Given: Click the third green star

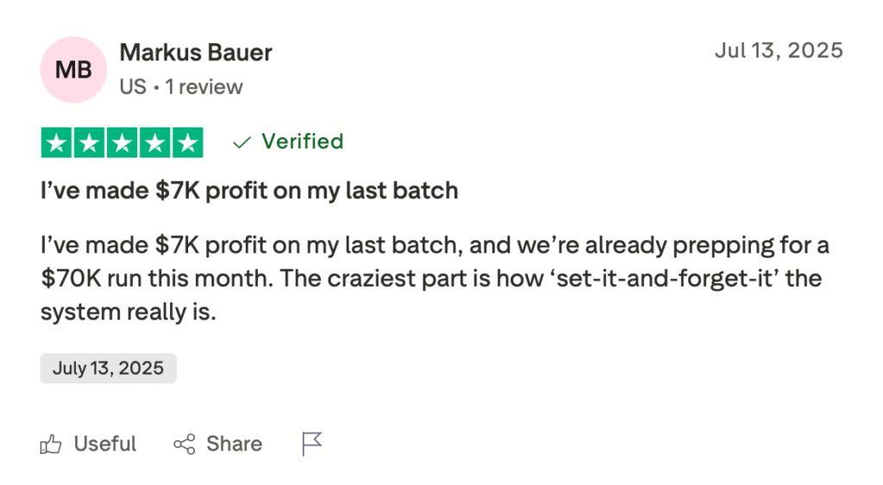Looking at the screenshot, I should pos(122,143).
